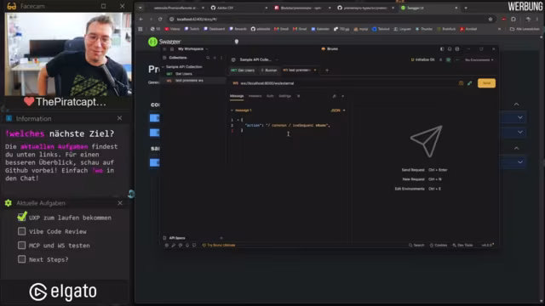Switch to the Runner tab

pos(269,70)
